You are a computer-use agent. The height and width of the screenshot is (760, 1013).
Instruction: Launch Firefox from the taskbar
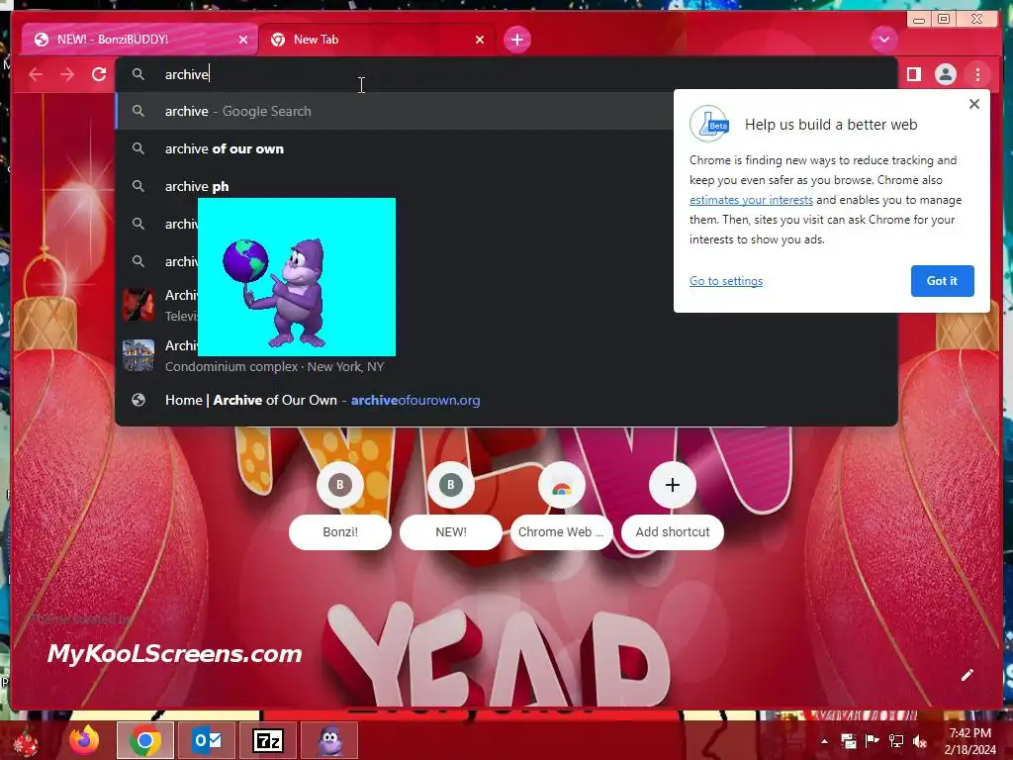pos(85,740)
